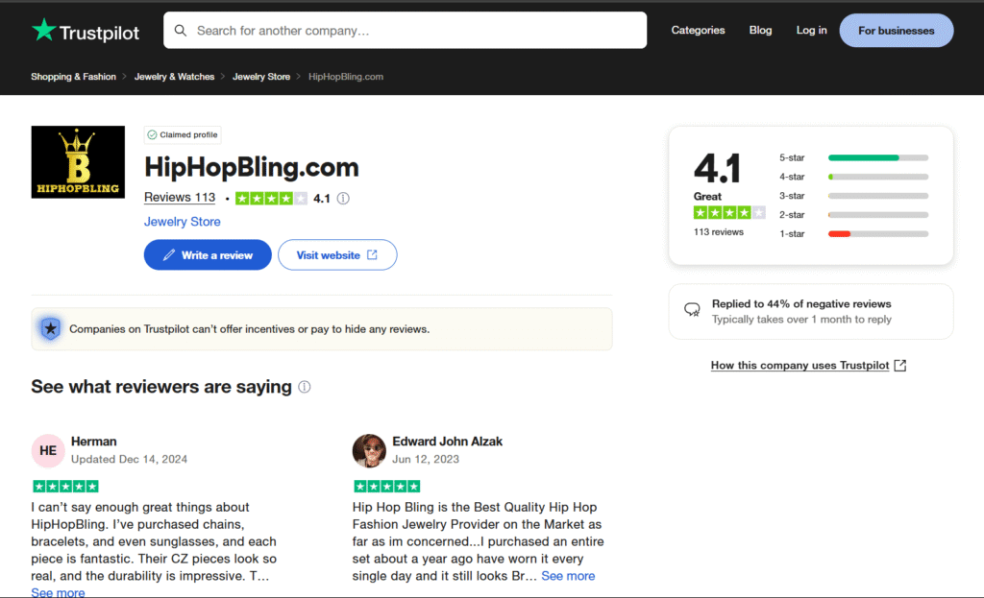Viewport: 984px width, 598px height.
Task: Click Log in
Action: tap(811, 30)
